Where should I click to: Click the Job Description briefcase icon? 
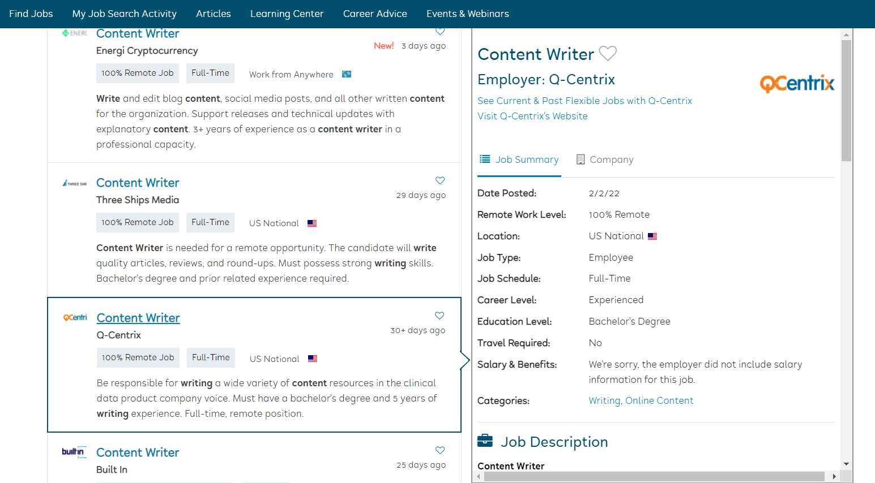click(485, 441)
